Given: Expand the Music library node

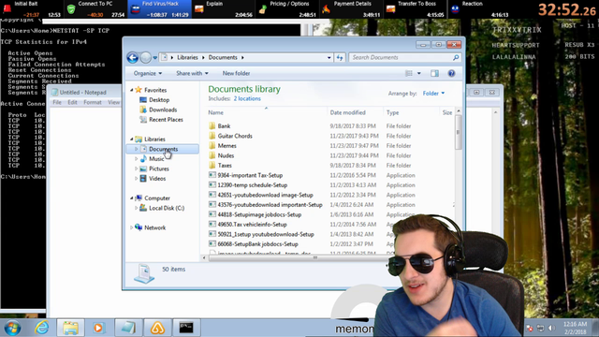Looking at the screenshot, I should click(137, 159).
